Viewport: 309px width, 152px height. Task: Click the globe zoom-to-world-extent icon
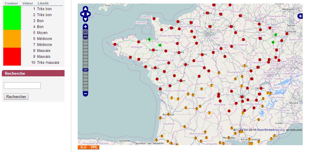click(85, 32)
